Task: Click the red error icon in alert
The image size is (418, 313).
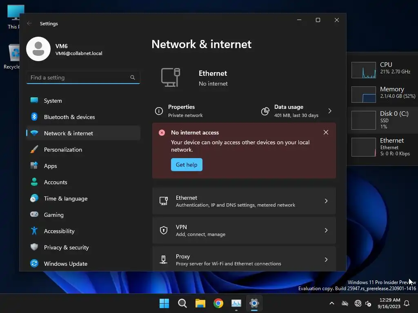Action: click(x=162, y=132)
